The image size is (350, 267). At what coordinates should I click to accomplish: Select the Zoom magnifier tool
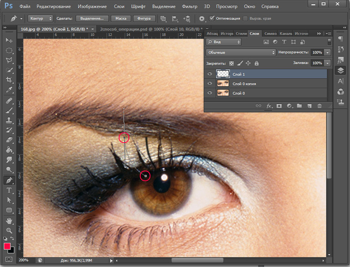(9, 230)
